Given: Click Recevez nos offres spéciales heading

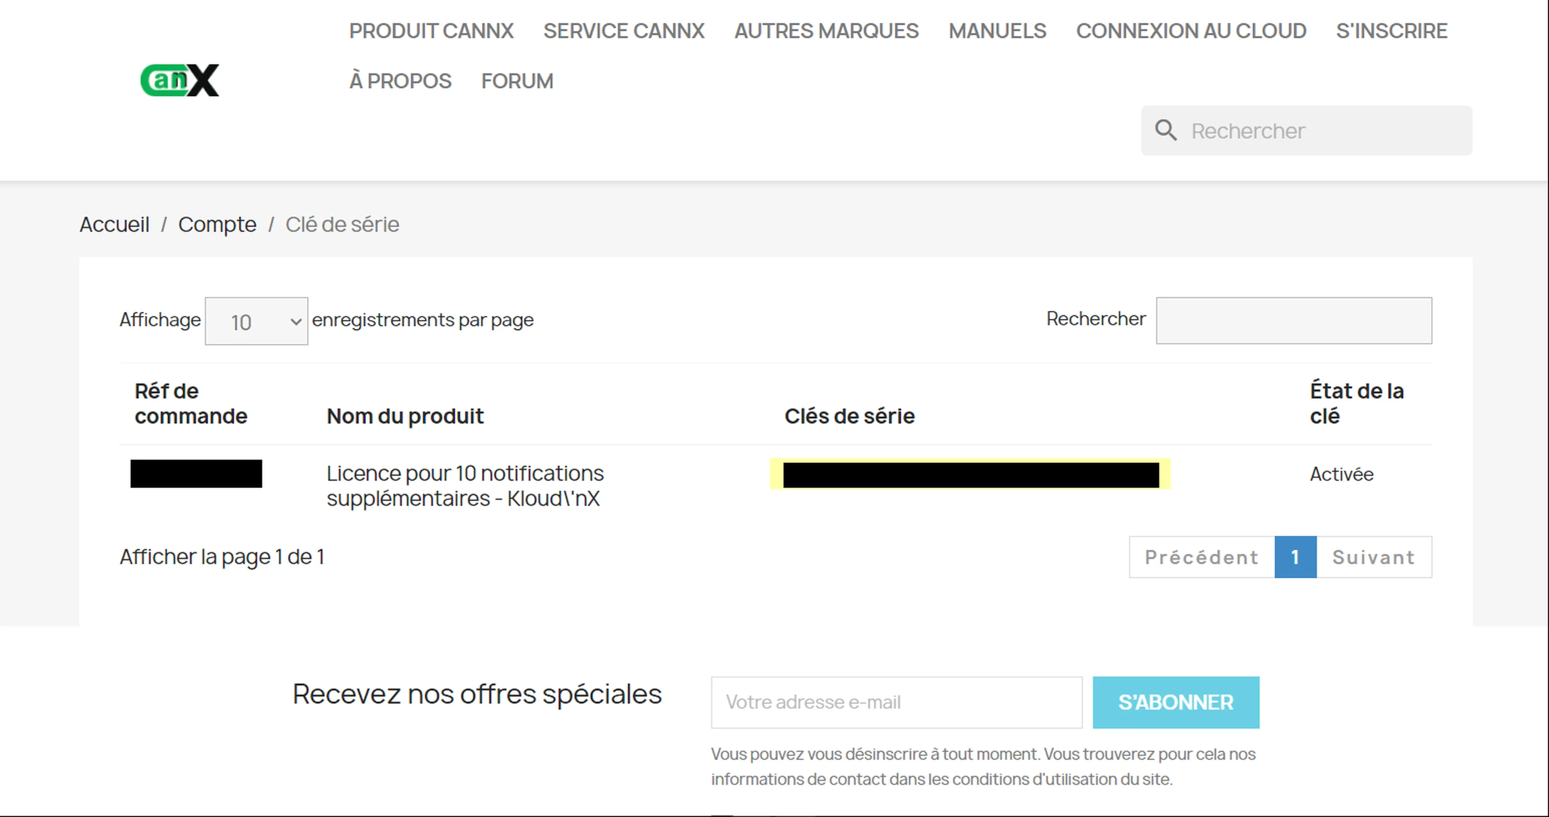Looking at the screenshot, I should 477,694.
